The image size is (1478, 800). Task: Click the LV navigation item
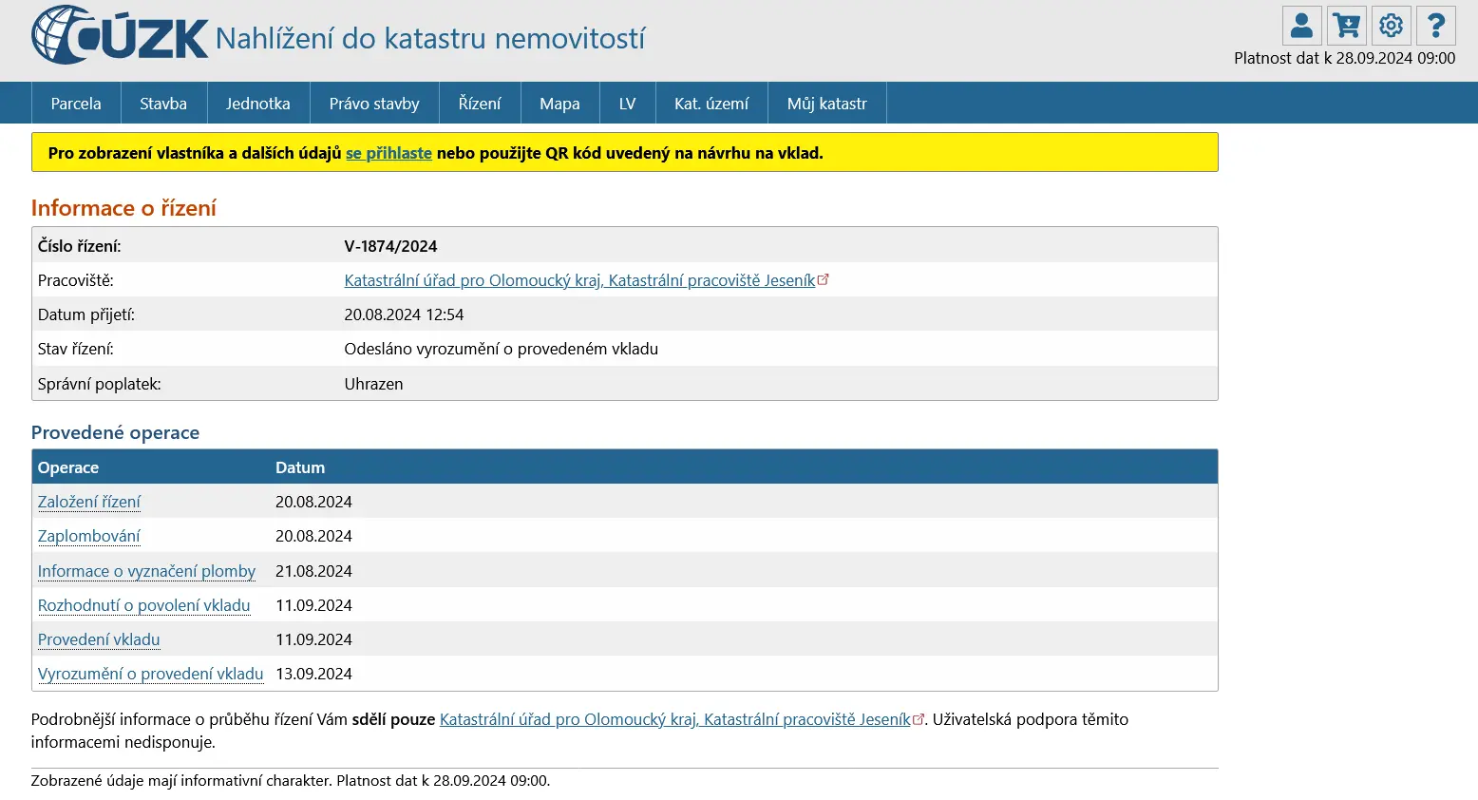click(x=627, y=104)
